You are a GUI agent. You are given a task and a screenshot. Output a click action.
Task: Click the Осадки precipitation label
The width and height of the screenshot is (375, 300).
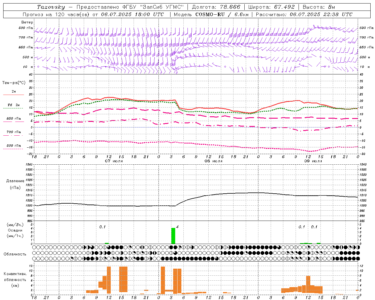pyautogui.click(x=15, y=230)
